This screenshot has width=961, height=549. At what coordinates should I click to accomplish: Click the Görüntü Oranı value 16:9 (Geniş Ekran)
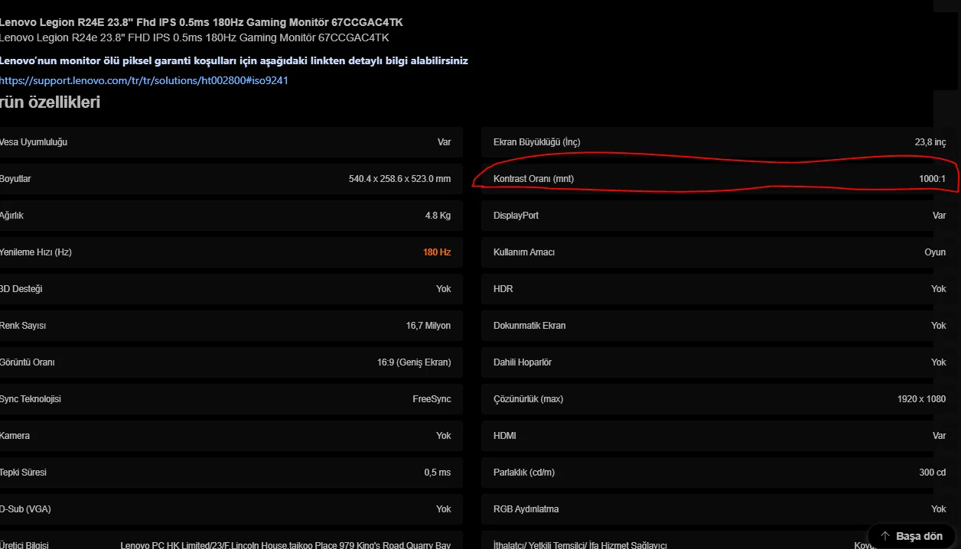point(414,362)
